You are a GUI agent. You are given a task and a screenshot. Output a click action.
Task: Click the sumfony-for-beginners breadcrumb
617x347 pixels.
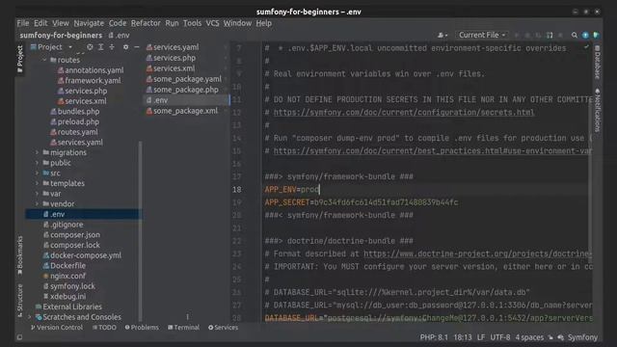click(x=61, y=35)
